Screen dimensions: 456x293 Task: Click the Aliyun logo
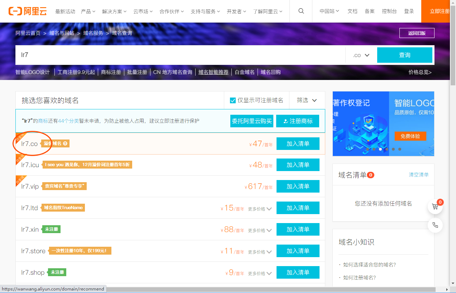pyautogui.click(x=28, y=11)
